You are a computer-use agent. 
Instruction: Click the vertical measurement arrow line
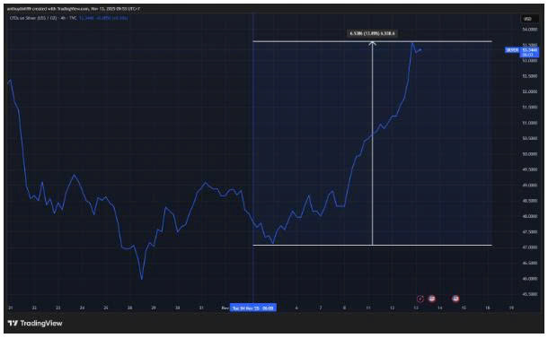click(x=372, y=143)
